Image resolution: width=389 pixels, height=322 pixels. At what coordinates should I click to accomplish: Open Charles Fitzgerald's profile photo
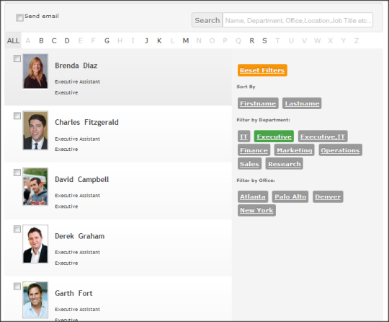pyautogui.click(x=35, y=130)
